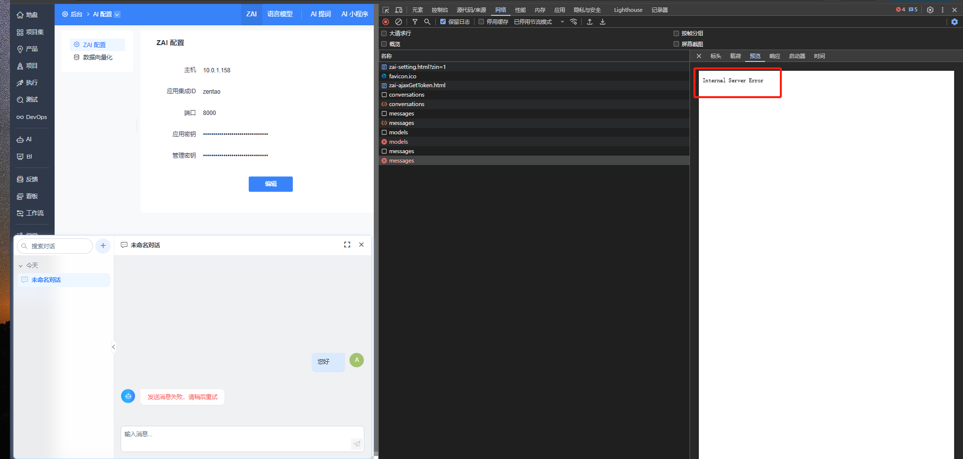Select the 未命名对话 conversation in list
Image resolution: width=963 pixels, height=459 pixels.
64,280
